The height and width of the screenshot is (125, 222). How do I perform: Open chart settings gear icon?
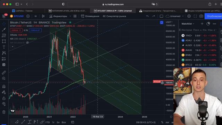(189, 16)
